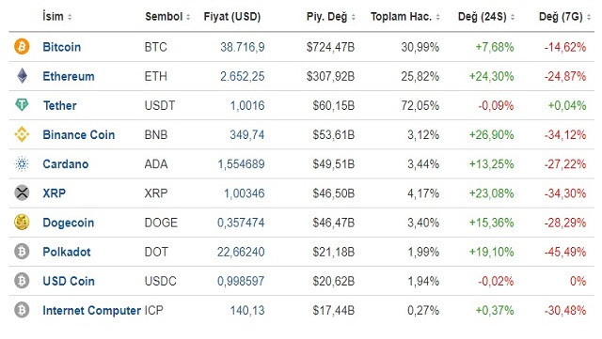Open the Internet Computer name link
Image resolution: width=602 pixels, height=339 pixels.
point(92,310)
